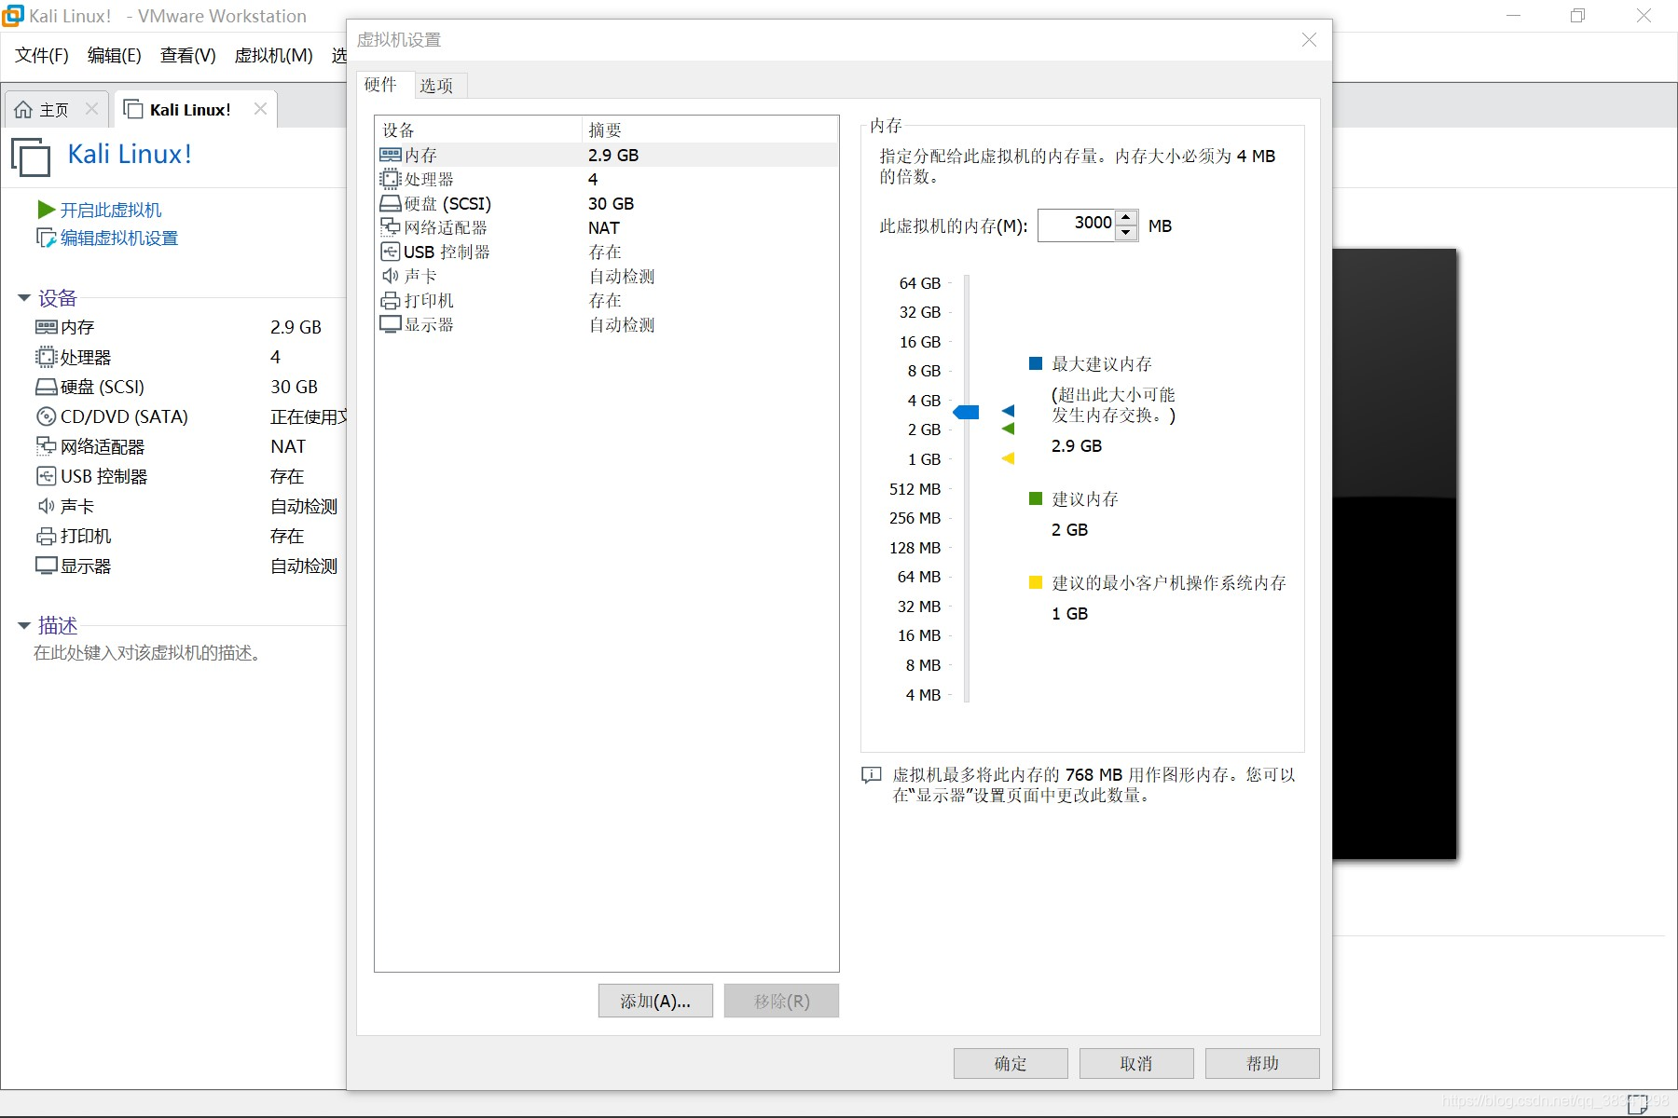This screenshot has width=1678, height=1118.
Task: Select the 硬盘 (SCSI) disk icon in dialog list
Action: pos(391,203)
